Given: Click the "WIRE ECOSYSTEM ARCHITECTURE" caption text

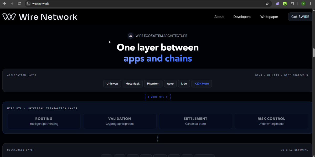Looking at the screenshot, I should coord(161,36).
